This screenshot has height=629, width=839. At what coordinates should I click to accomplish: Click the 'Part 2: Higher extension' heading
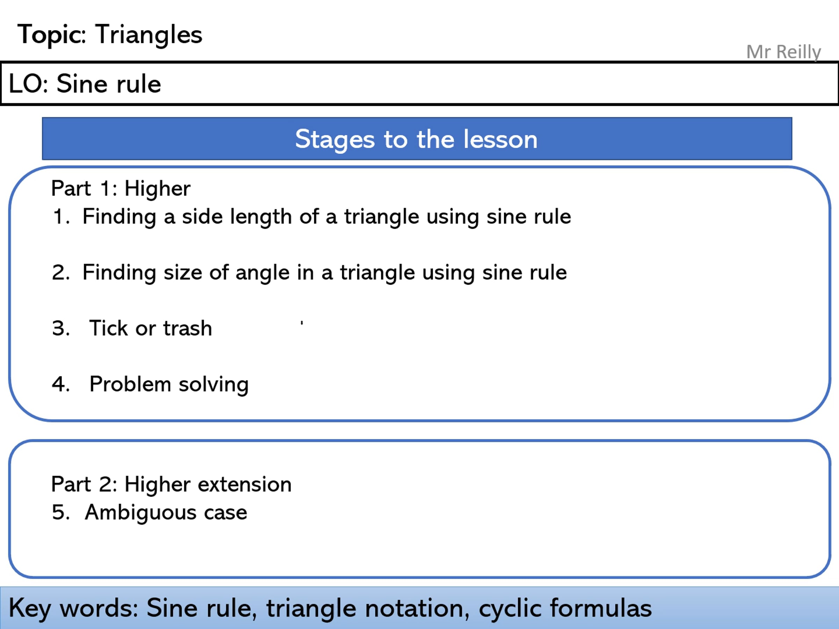point(171,485)
